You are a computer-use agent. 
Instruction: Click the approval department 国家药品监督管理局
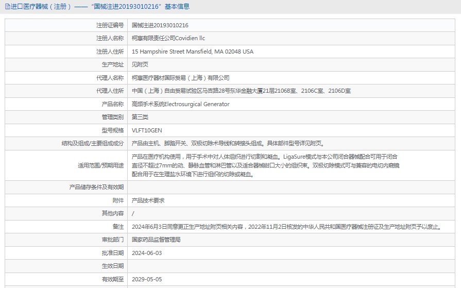tap(156, 240)
